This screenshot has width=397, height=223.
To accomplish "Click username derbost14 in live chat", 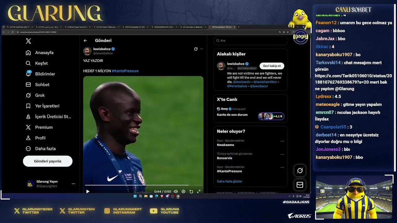I will pyautogui.click(x=326, y=135).
